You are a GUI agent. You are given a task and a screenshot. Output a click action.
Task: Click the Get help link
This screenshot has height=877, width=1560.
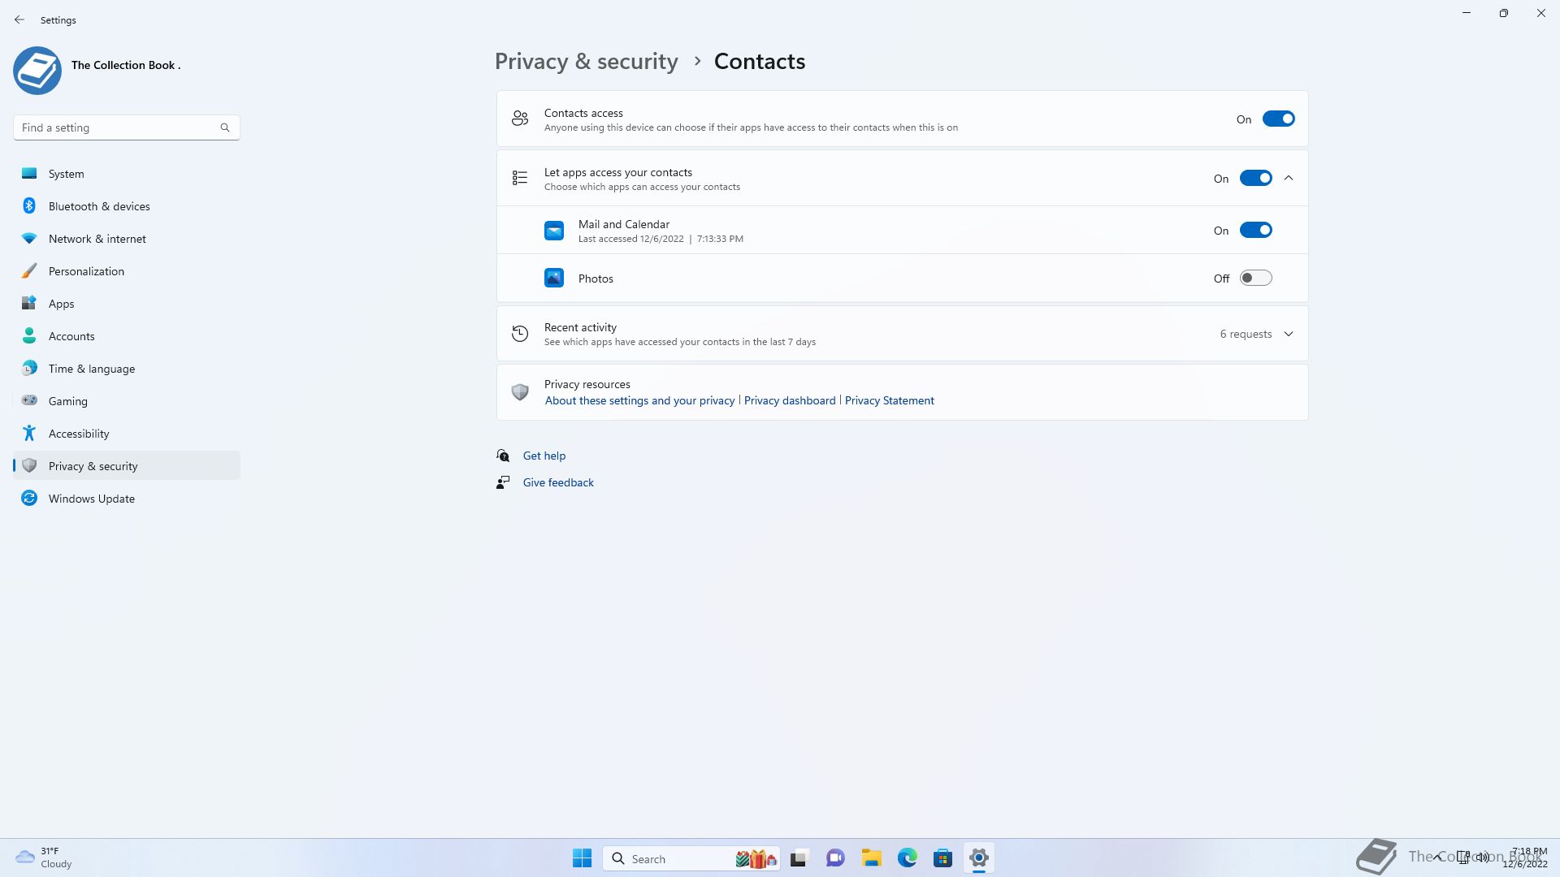544,456
